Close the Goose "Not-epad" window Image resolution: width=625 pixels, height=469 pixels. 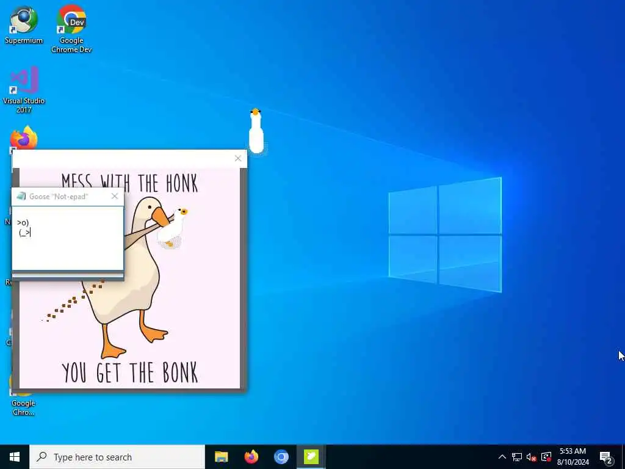(115, 196)
